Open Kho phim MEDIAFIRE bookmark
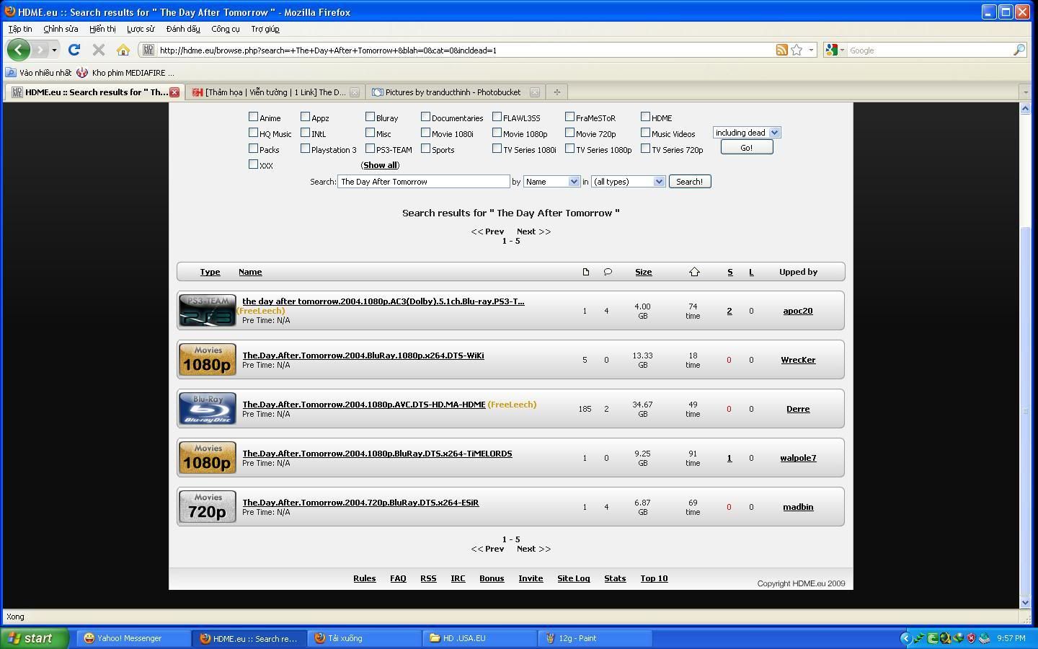The height and width of the screenshot is (649, 1038). (x=126, y=73)
